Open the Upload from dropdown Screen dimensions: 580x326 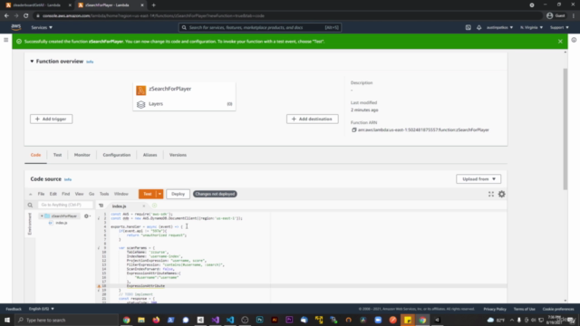coord(478,179)
